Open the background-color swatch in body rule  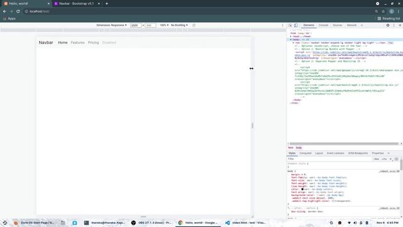coord(318,195)
